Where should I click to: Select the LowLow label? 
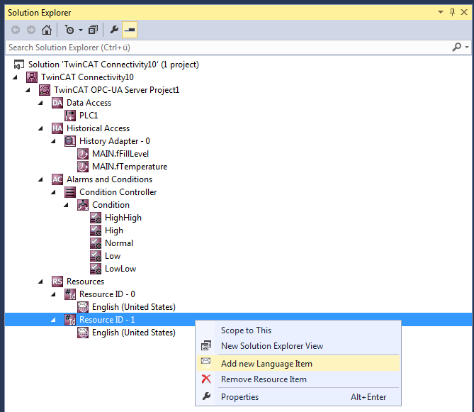[120, 269]
